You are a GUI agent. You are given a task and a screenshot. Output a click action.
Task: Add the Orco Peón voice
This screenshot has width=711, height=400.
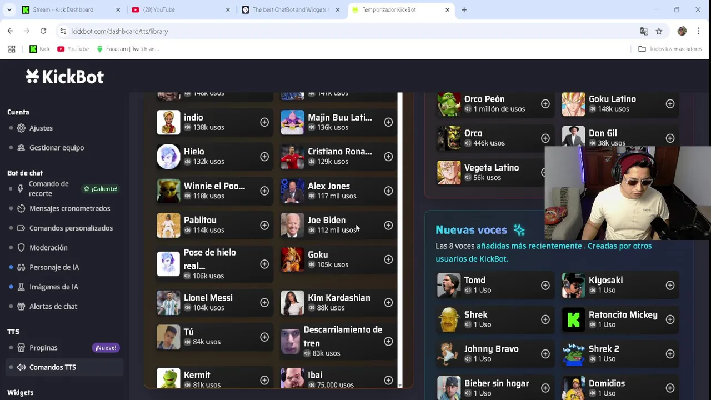click(x=545, y=104)
